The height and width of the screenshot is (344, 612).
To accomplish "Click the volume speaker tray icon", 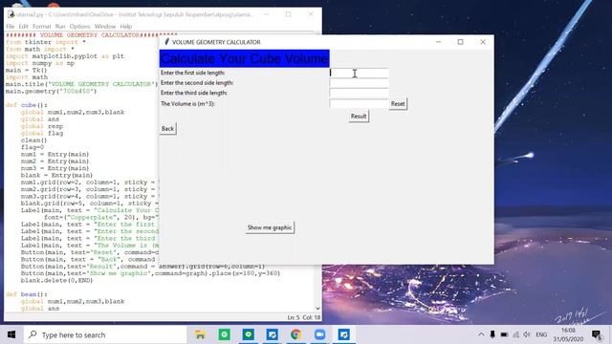I will [527, 334].
